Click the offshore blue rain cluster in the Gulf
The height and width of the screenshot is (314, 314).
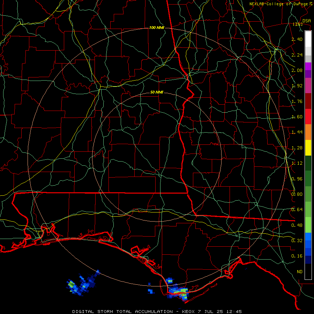point(82,283)
